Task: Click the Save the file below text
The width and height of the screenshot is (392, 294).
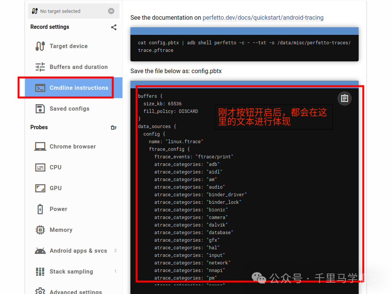Action: tap(176, 71)
